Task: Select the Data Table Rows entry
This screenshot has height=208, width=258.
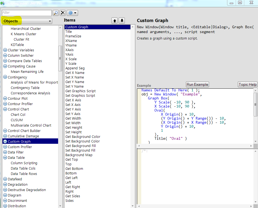Action: click(x=24, y=174)
